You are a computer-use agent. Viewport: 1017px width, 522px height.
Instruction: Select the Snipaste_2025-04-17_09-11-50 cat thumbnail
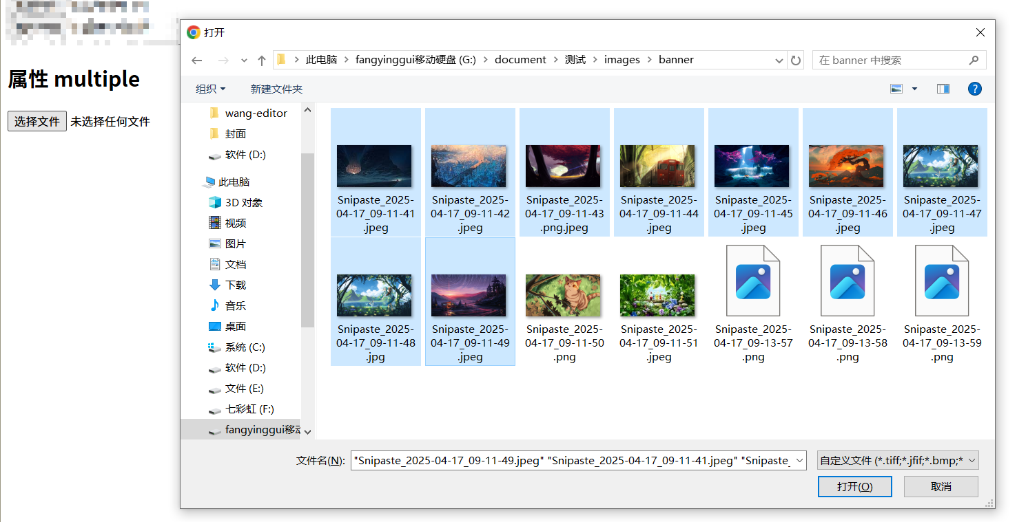[564, 295]
